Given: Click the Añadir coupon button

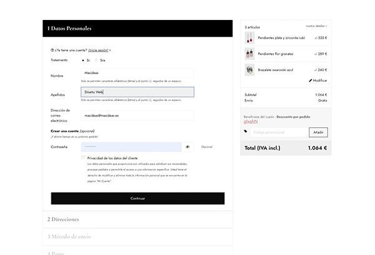Looking at the screenshot, I should point(318,132).
